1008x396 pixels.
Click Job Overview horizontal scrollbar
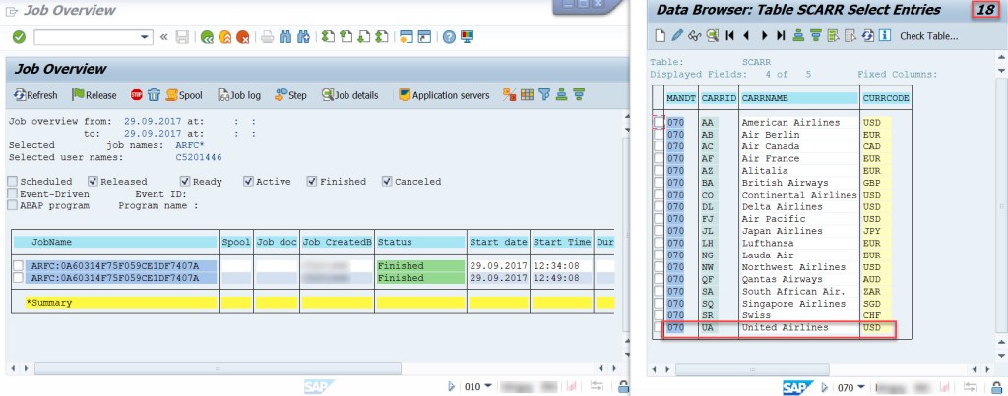[x=218, y=368]
